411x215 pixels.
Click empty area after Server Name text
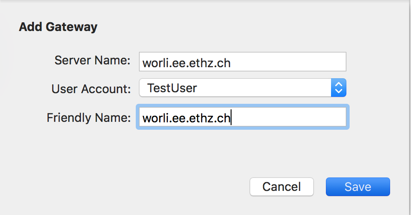pyautogui.click(x=288, y=62)
